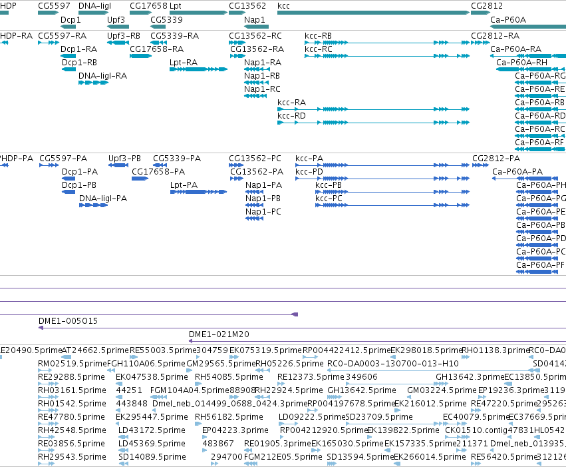Image resolution: width=566 pixels, height=467 pixels.
Task: Select protein kcc-PB
Action: (x=328, y=185)
